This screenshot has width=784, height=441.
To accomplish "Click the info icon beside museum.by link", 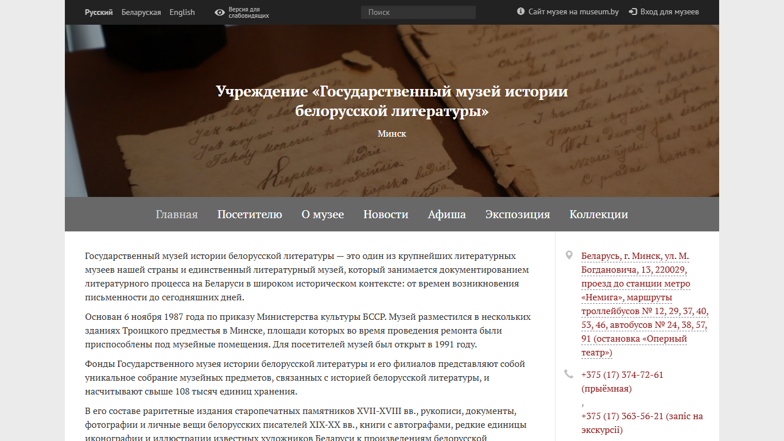I will pos(521,11).
